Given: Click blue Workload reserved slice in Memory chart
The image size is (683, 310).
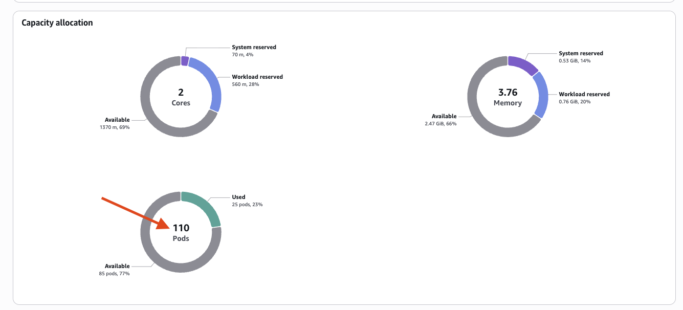Looking at the screenshot, I should 542,95.
